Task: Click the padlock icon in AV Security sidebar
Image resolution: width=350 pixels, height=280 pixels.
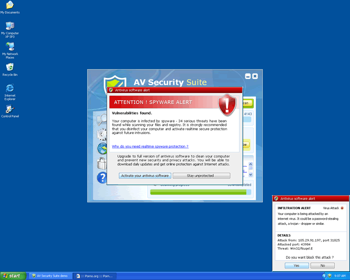Action: pos(101,163)
